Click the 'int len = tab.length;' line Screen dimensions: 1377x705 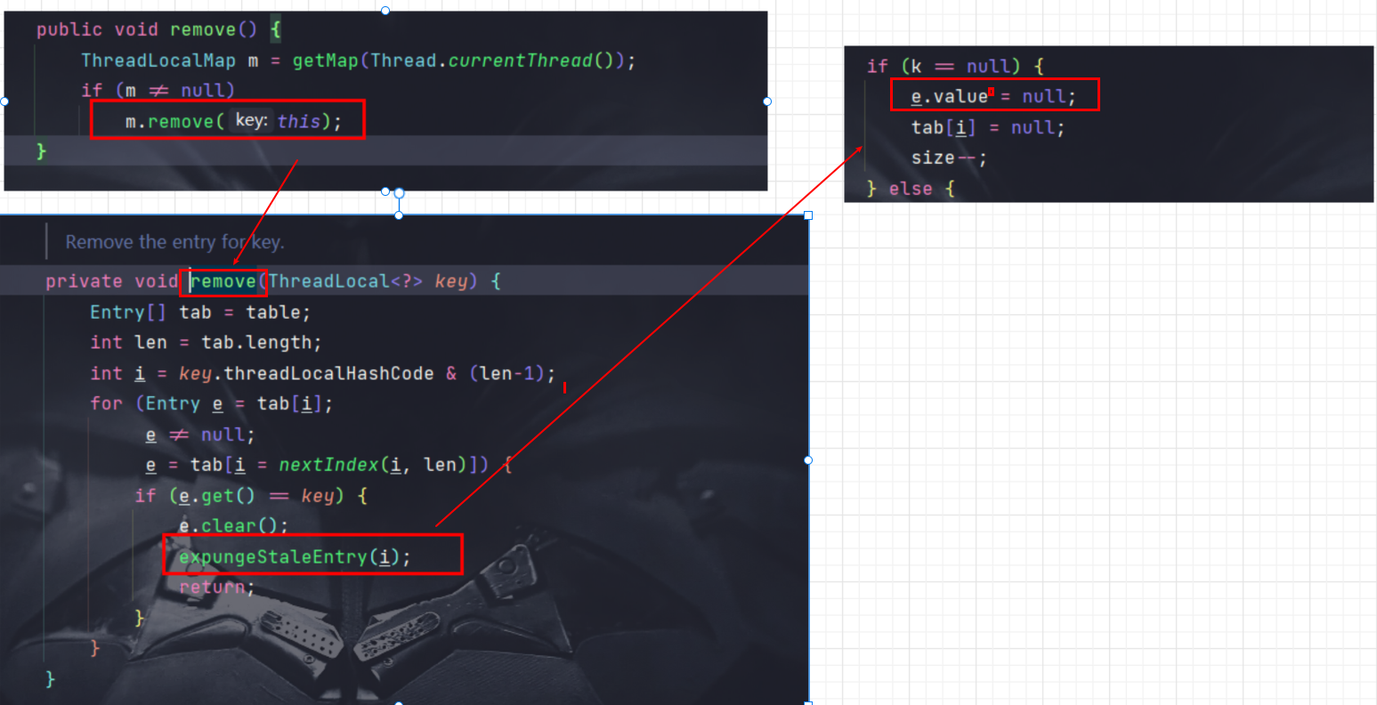206,343
